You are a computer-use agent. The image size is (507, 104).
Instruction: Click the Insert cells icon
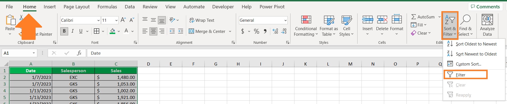[x=367, y=20]
